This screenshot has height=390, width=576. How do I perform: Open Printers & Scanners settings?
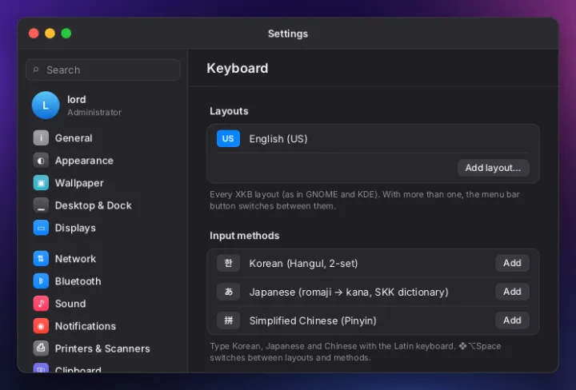[103, 348]
